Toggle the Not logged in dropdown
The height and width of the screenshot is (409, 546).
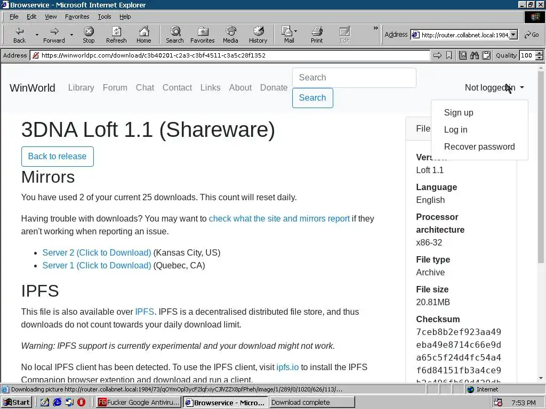click(494, 88)
